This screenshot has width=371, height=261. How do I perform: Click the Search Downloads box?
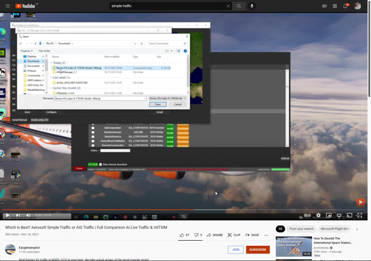tap(167, 43)
